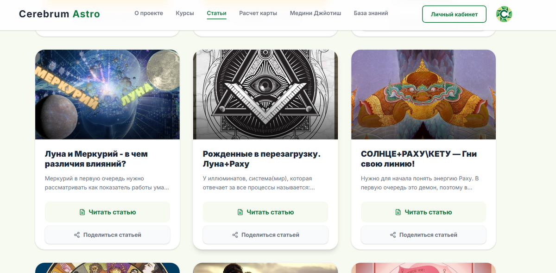
Task: Click document icon in СОЛНЦЕ+РАХУ read button
Action: tap(398, 212)
